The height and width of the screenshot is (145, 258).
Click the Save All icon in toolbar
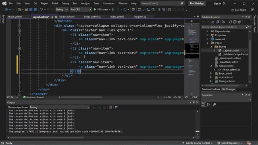[35, 10]
